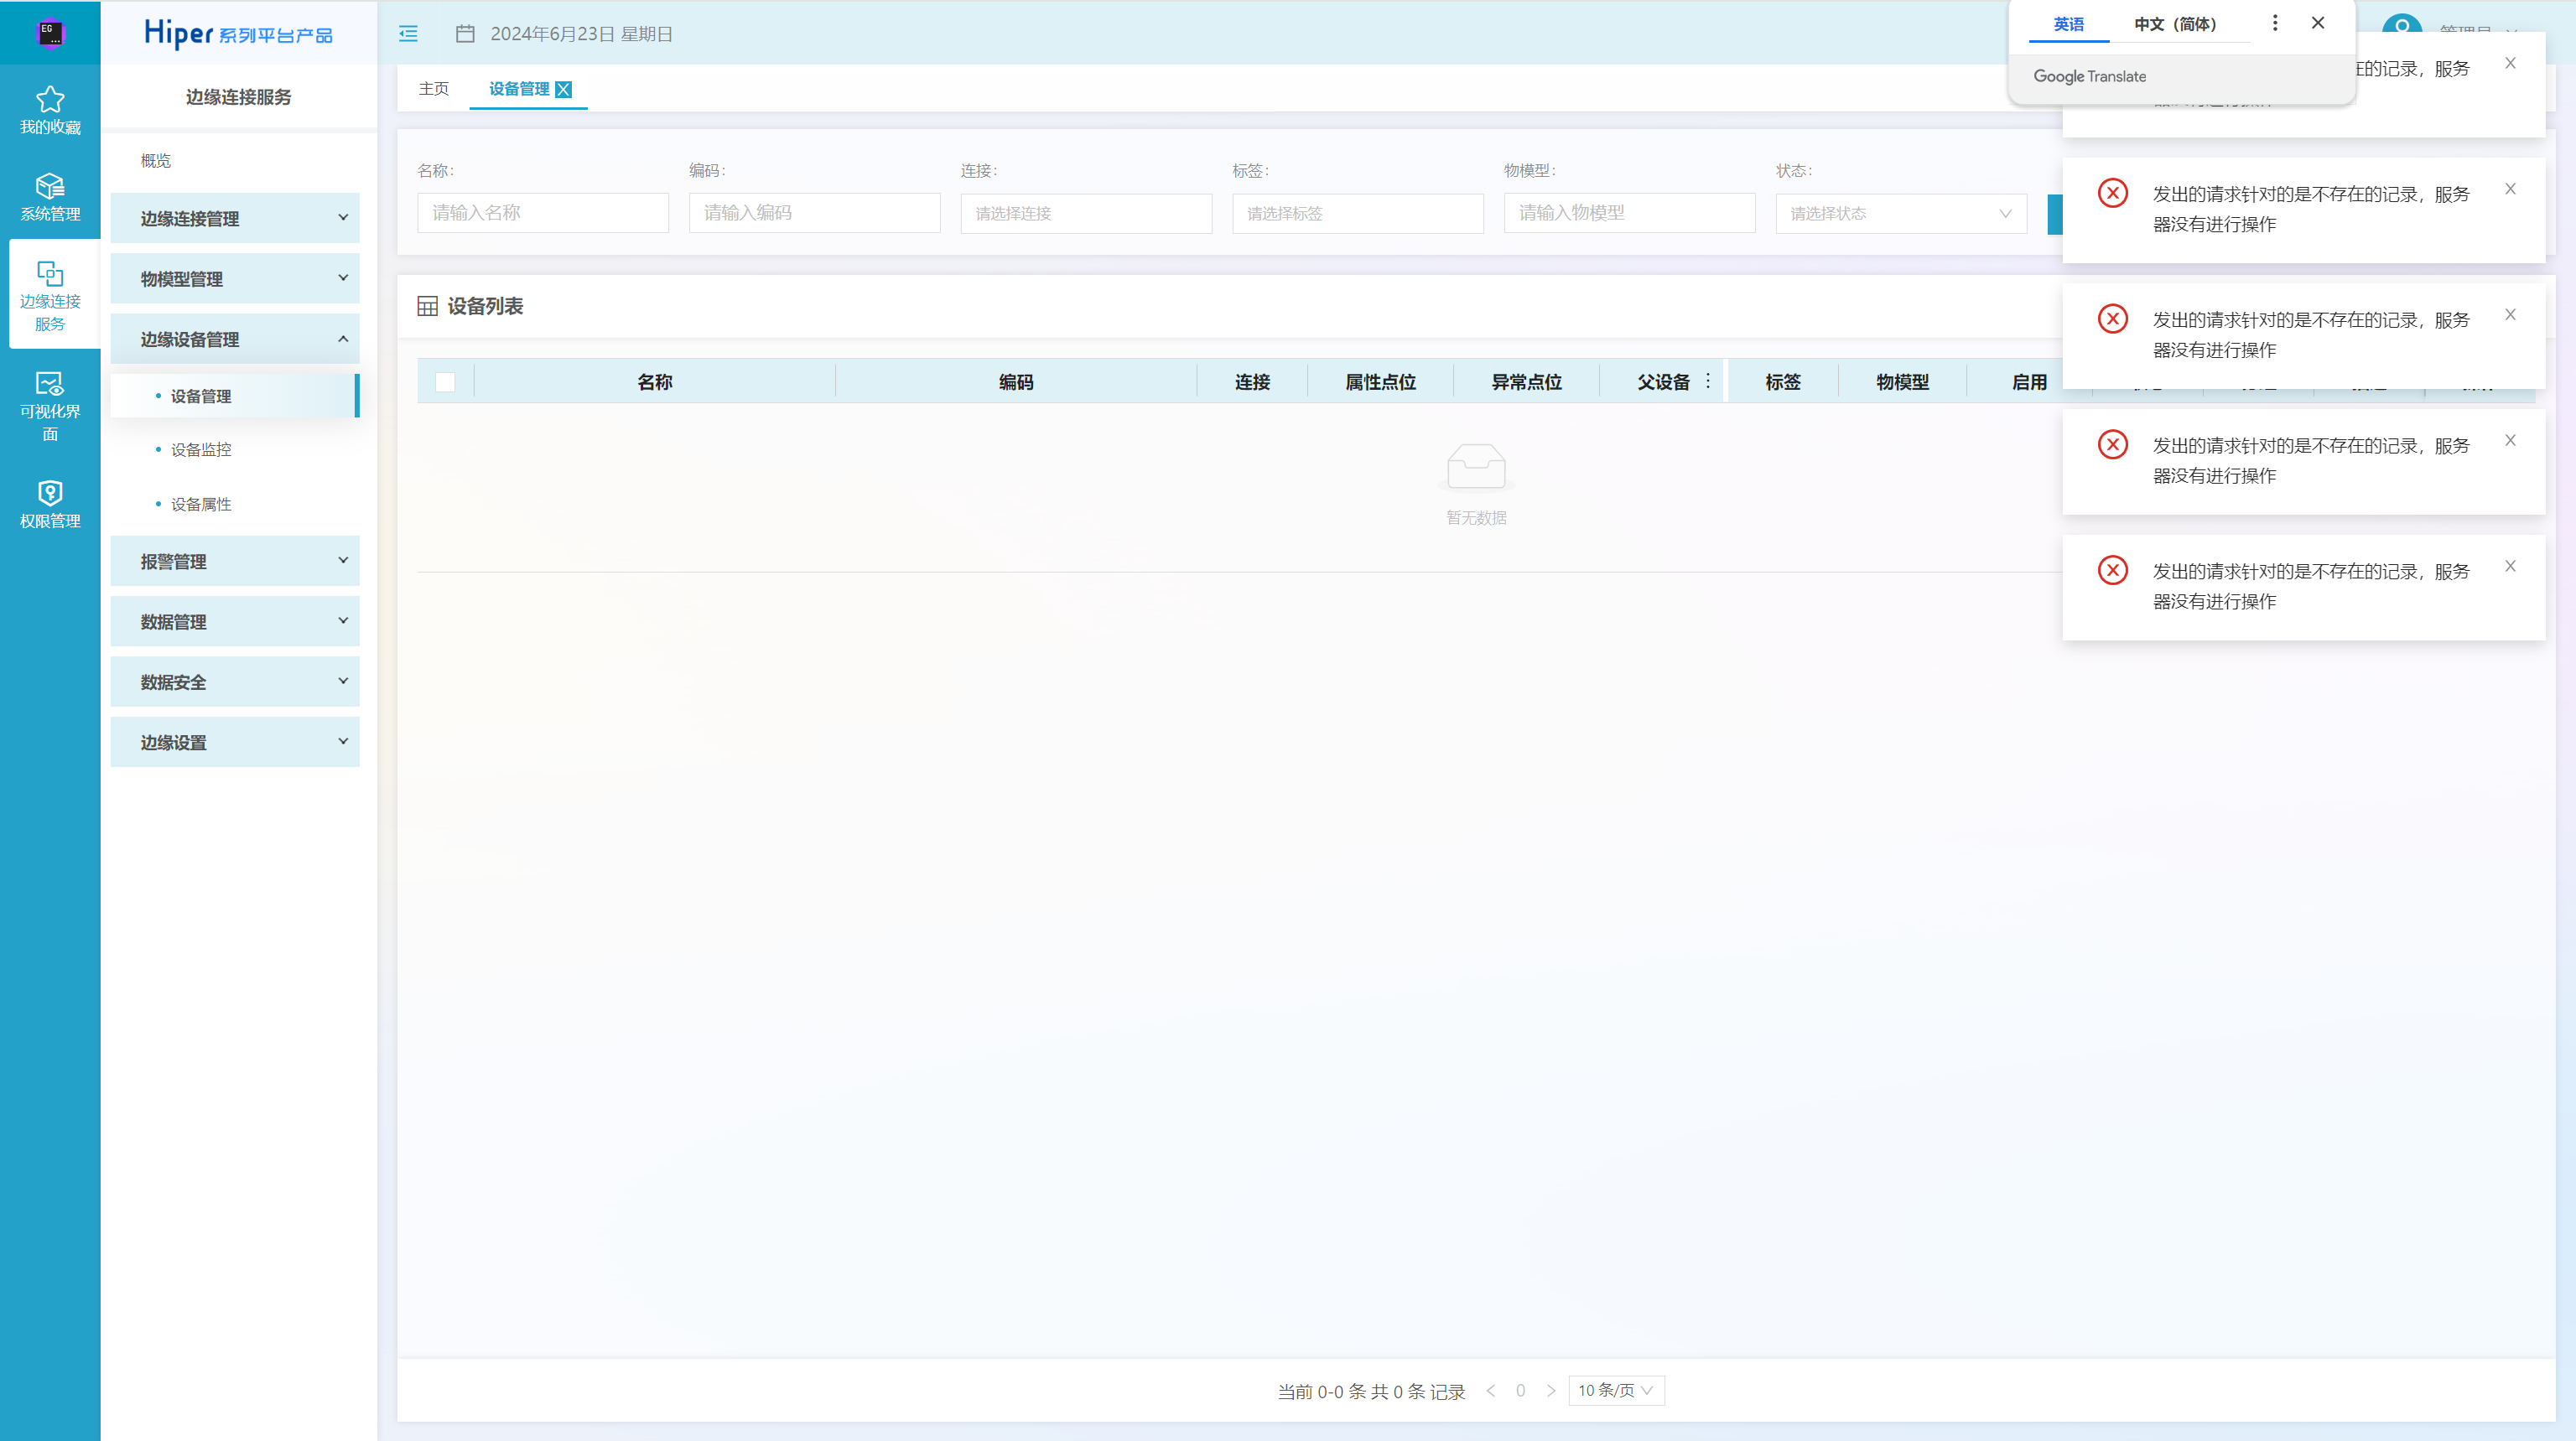Open the 父设备 column options dots
The height and width of the screenshot is (1441, 2576).
coord(1708,381)
